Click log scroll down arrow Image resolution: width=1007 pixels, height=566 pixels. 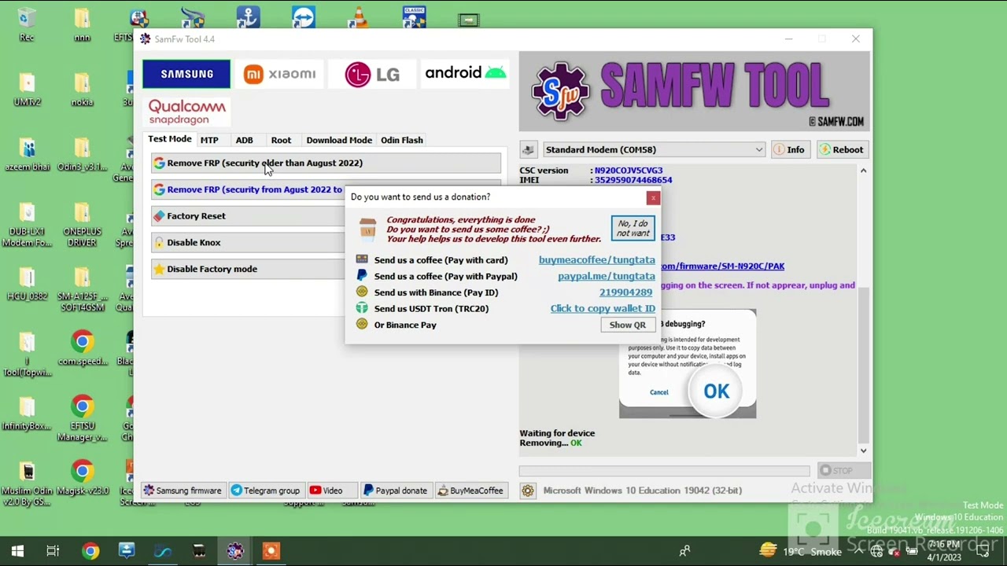(863, 450)
